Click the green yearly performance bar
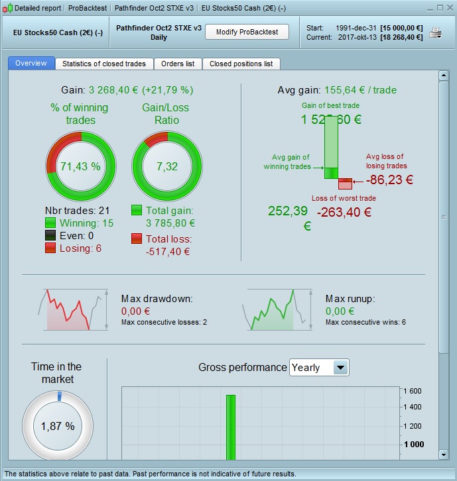Viewport: 457px width, 481px height. (231, 427)
